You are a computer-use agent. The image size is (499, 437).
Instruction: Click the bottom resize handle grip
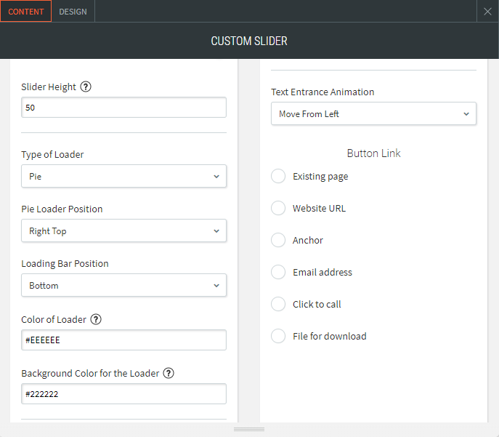pyautogui.click(x=249, y=430)
